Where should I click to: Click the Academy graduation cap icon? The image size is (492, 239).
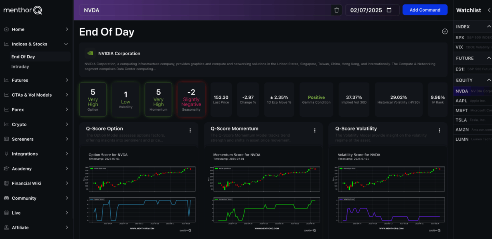6,169
